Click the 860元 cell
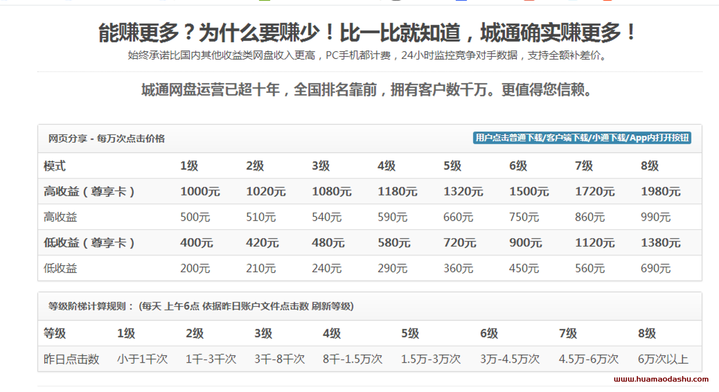Screen dimensions: 719x392 coord(590,217)
